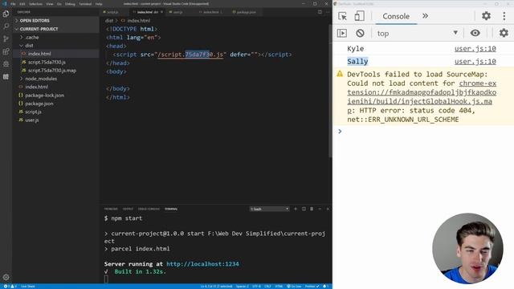Split the editor to the right
Image resolution: width=514 pixels, height=289 pixels.
coord(320,12)
